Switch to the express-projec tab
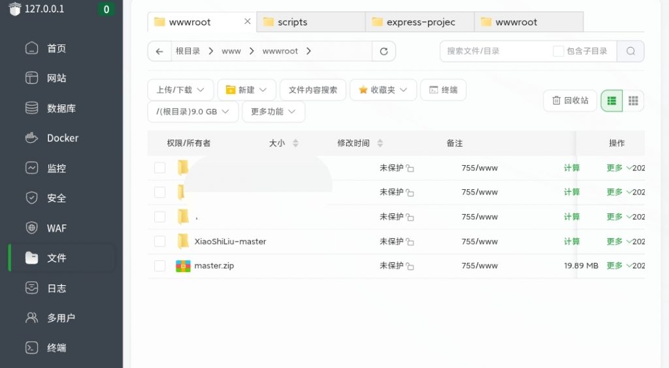The height and width of the screenshot is (368, 669). tap(420, 22)
